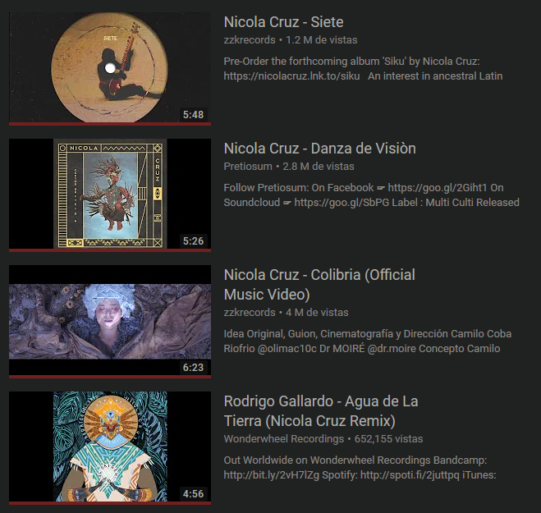Visit the Pretiosum channel name
This screenshot has height=513, width=541.
tap(248, 167)
